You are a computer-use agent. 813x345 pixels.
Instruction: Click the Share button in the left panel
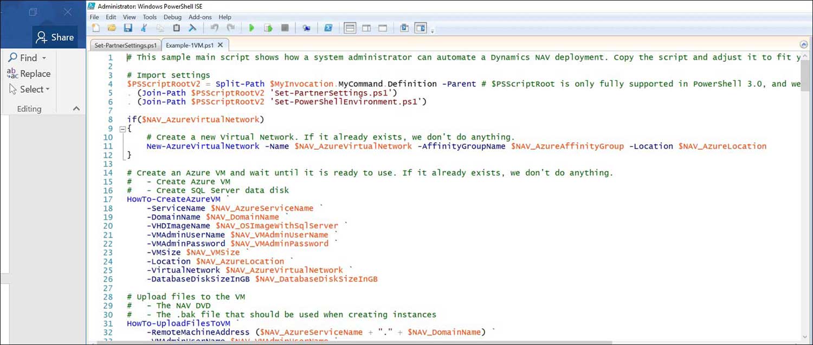(x=55, y=37)
